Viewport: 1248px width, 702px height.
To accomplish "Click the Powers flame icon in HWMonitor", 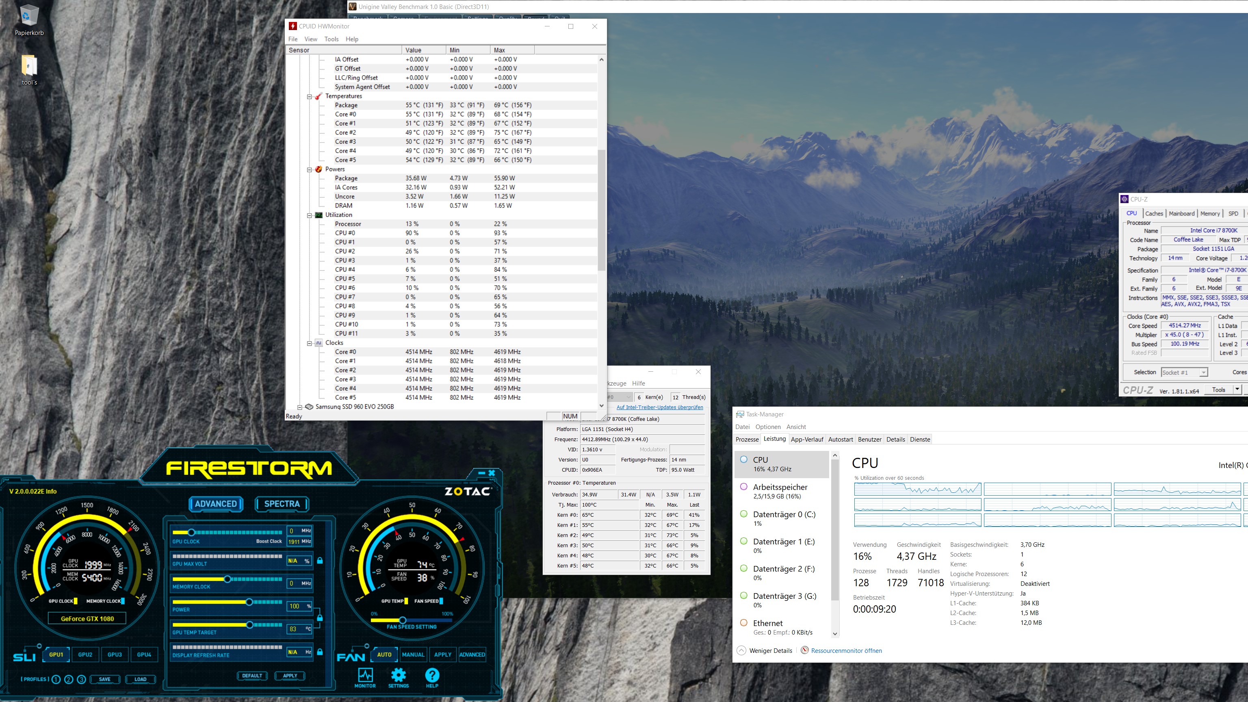I will coord(318,169).
